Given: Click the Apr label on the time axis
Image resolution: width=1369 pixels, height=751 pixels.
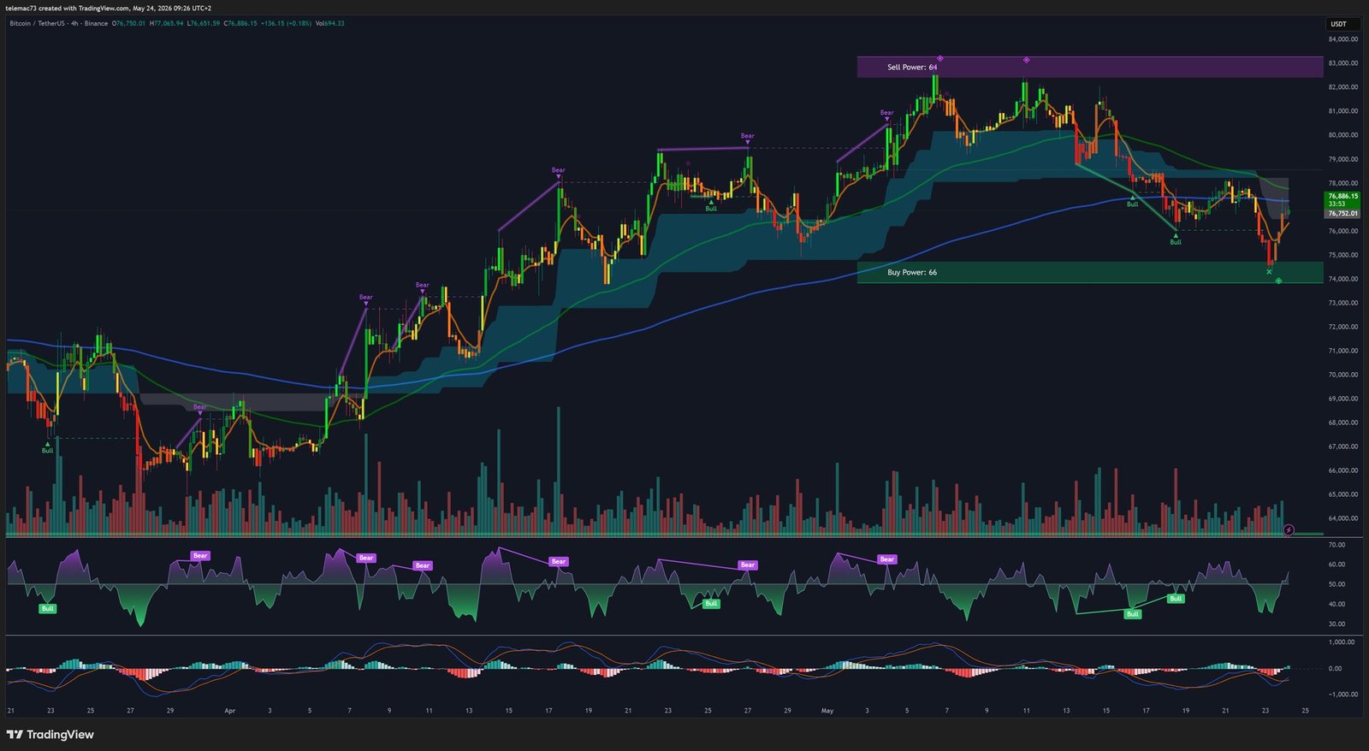Looking at the screenshot, I should click(x=229, y=710).
